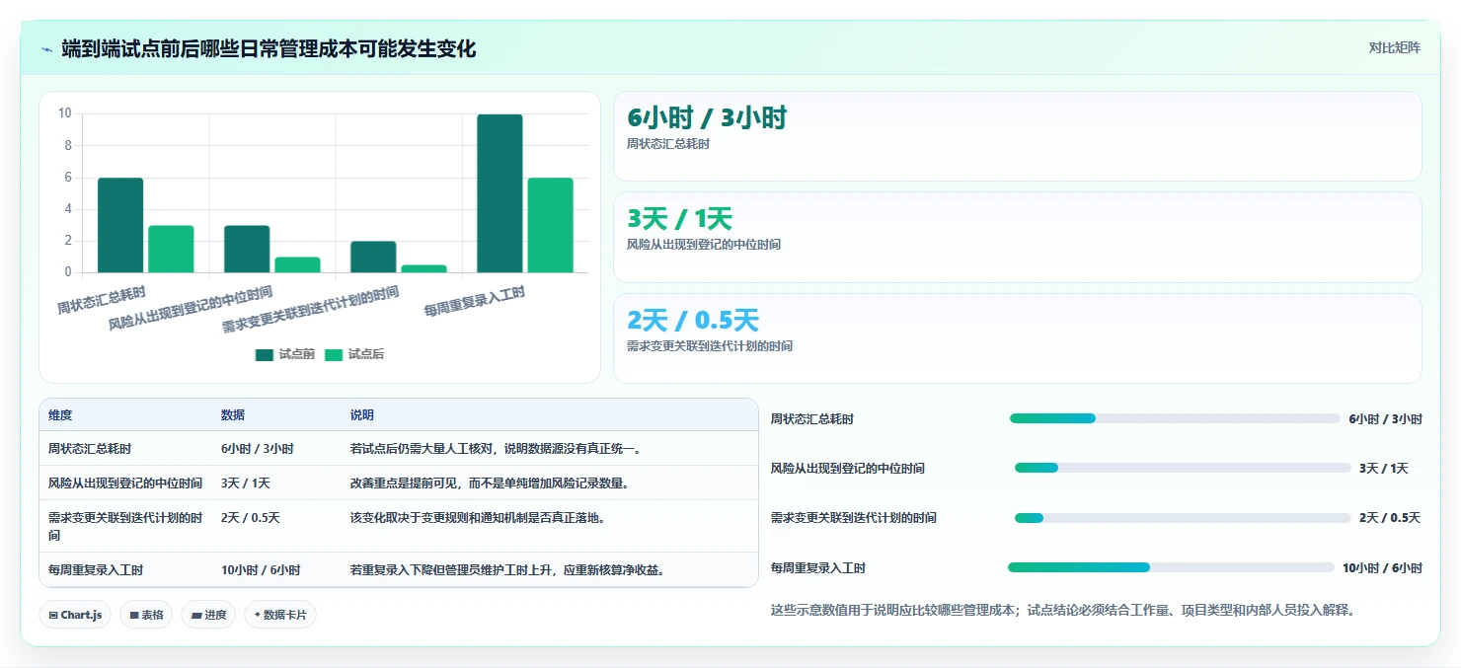This screenshot has width=1461, height=668.
Task: Open the 6小时 / 3小时 data card
Action: (x=1018, y=136)
